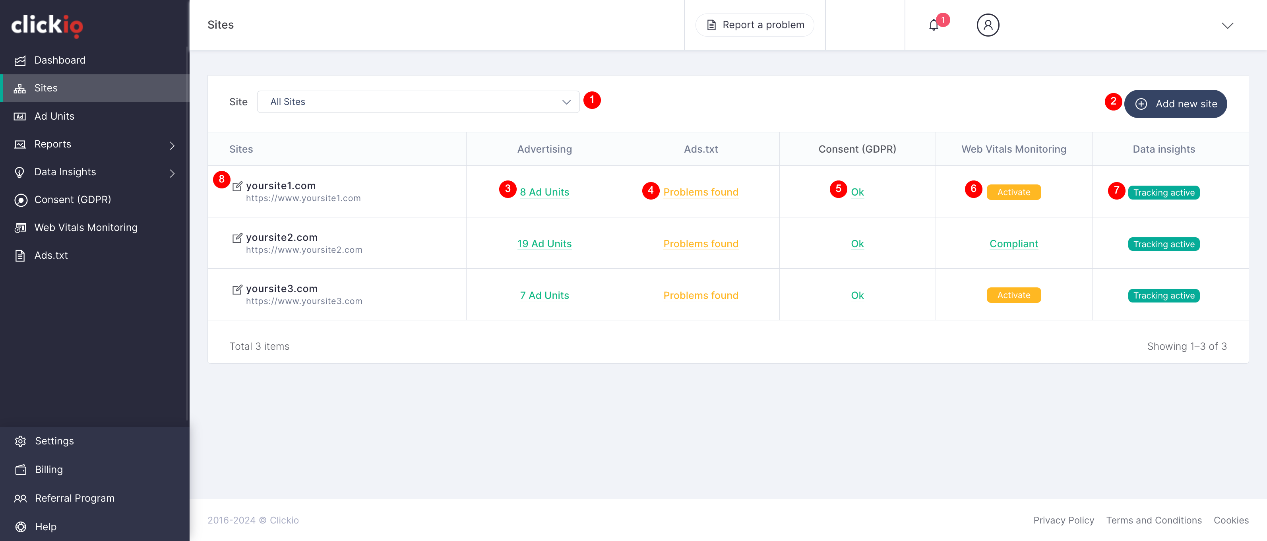Click Tracking active badge for yoursite1.com
Screen dimensions: 1267x541
pyautogui.click(x=1164, y=193)
